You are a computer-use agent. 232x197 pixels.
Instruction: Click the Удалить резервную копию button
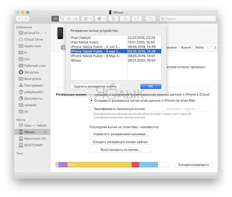(95, 87)
